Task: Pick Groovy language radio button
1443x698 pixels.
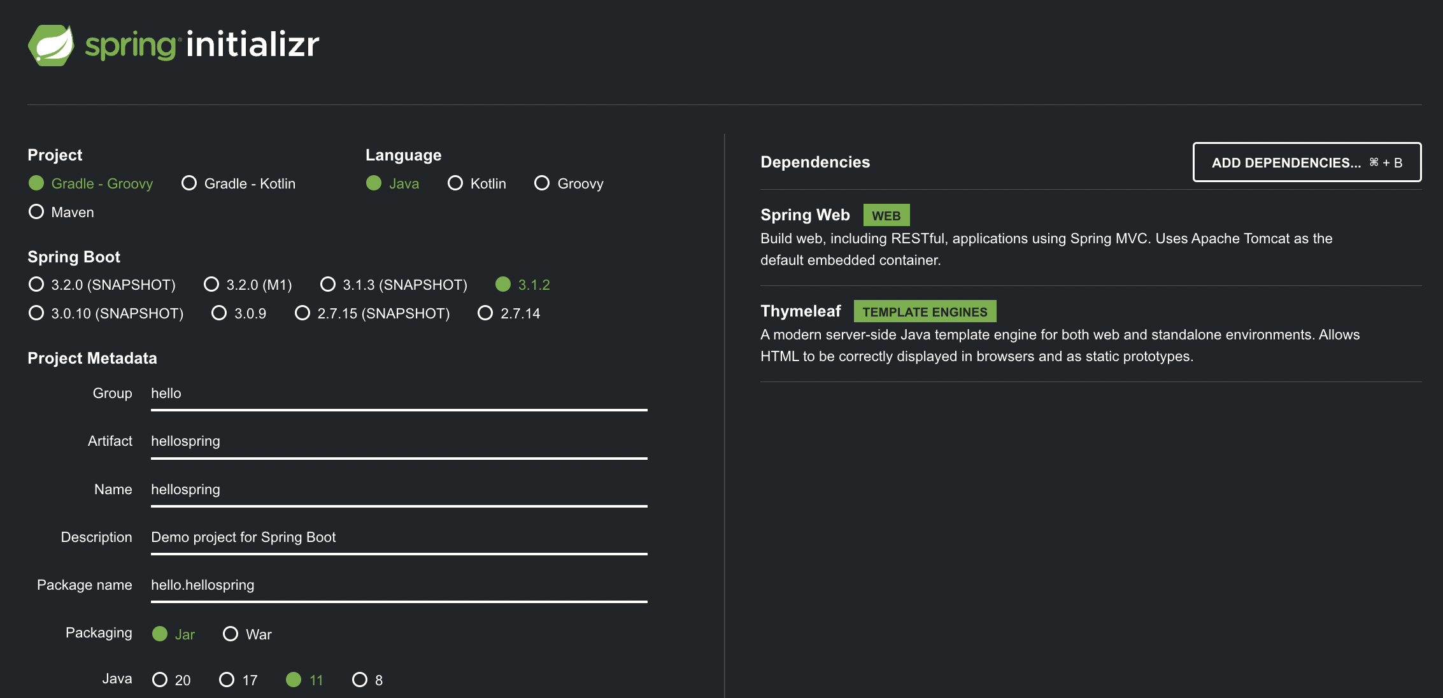Action: tap(542, 183)
